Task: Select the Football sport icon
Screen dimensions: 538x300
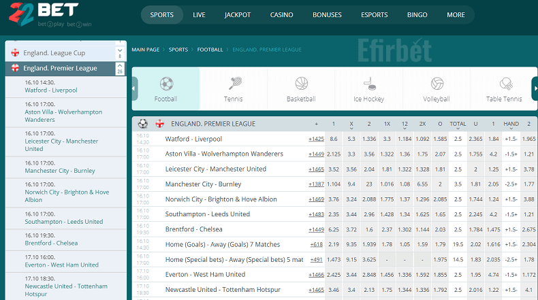Action: point(166,84)
